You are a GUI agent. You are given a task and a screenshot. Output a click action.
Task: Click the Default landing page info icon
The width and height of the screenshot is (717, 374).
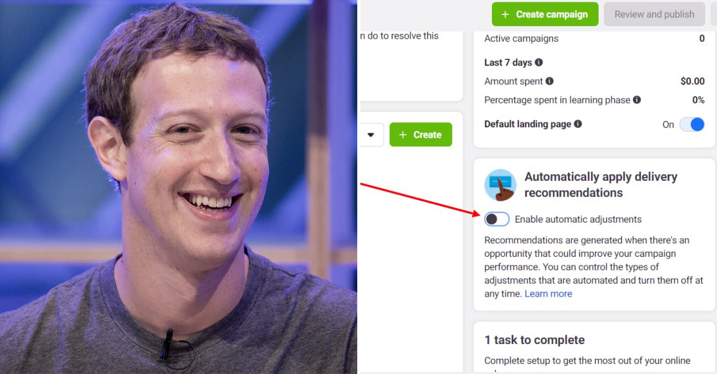[578, 124]
